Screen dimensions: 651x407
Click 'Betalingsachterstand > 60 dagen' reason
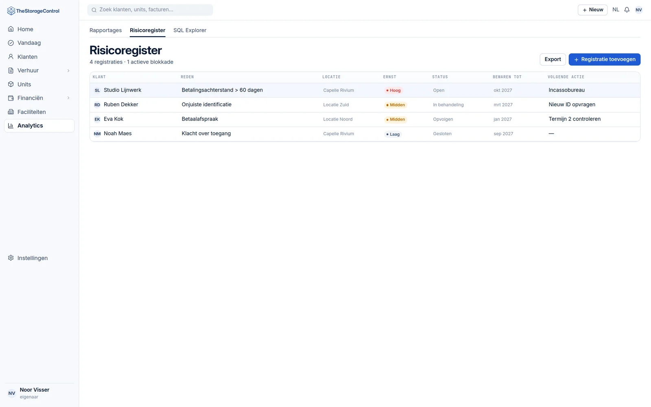point(222,90)
